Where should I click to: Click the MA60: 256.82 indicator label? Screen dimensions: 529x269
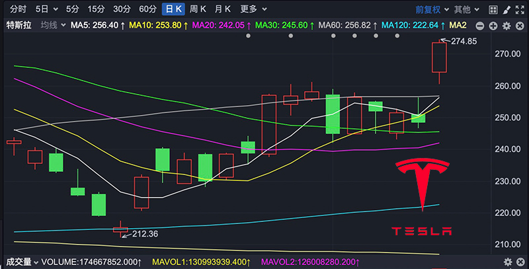348,25
